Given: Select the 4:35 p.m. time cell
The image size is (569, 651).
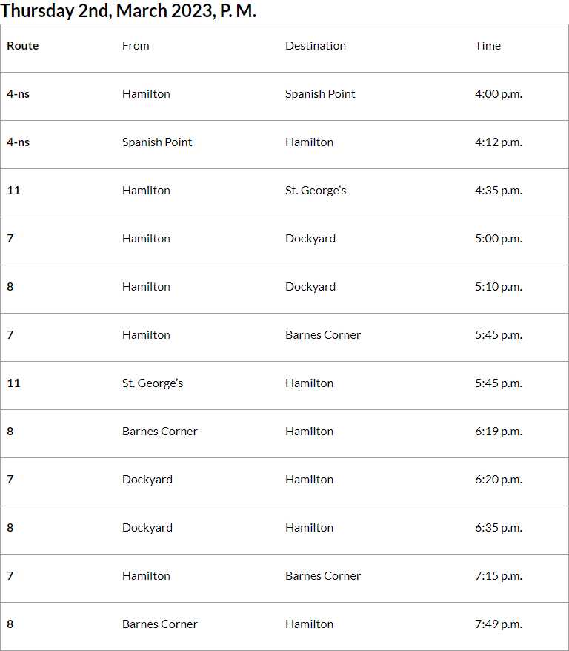Looking at the screenshot, I should 499,191.
